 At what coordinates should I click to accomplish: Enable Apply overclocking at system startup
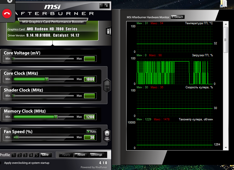coord(1,163)
